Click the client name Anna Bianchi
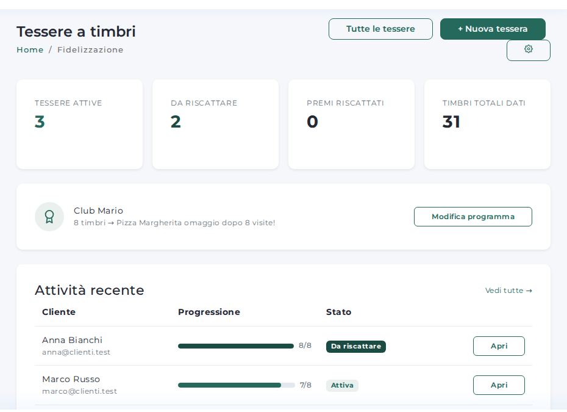Screen dimensions: 567x412 tap(73, 341)
